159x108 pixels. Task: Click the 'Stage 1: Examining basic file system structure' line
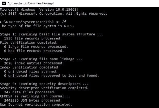[52, 34]
